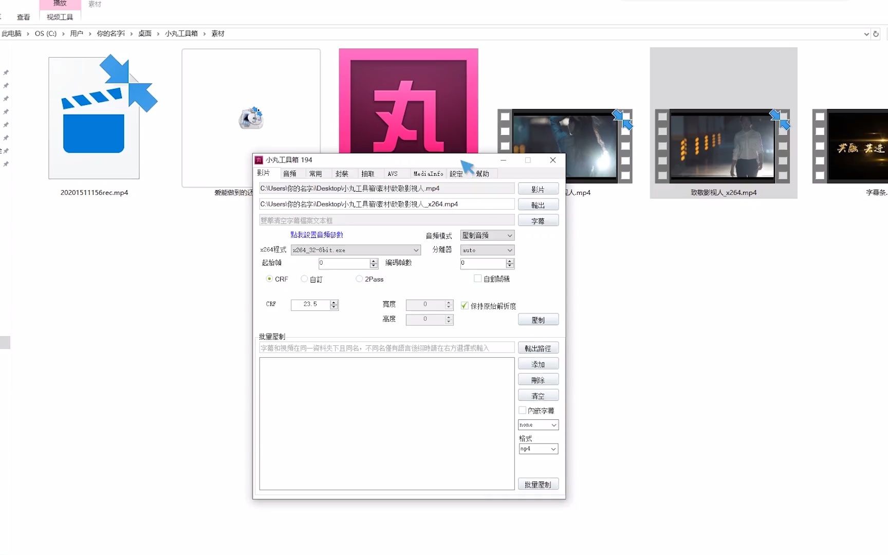The height and width of the screenshot is (555, 888).
Task: Close the 小丸工具箱 window
Action: pos(553,160)
